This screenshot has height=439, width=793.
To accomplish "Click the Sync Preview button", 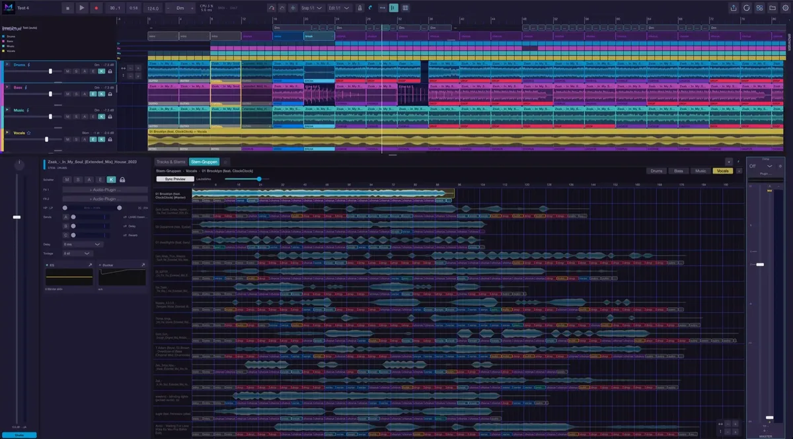I will pyautogui.click(x=175, y=179).
